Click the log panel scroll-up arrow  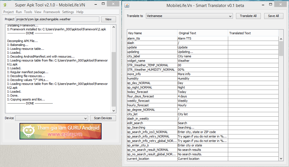tap(114, 27)
